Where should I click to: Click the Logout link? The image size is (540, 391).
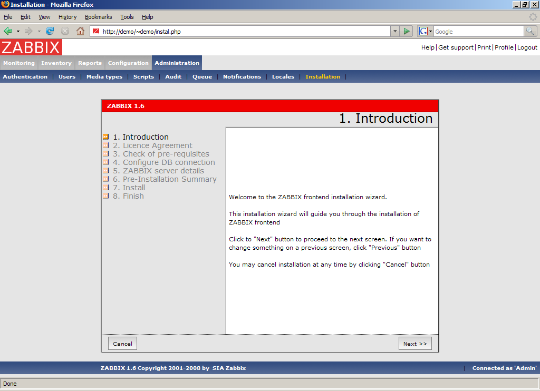(527, 47)
